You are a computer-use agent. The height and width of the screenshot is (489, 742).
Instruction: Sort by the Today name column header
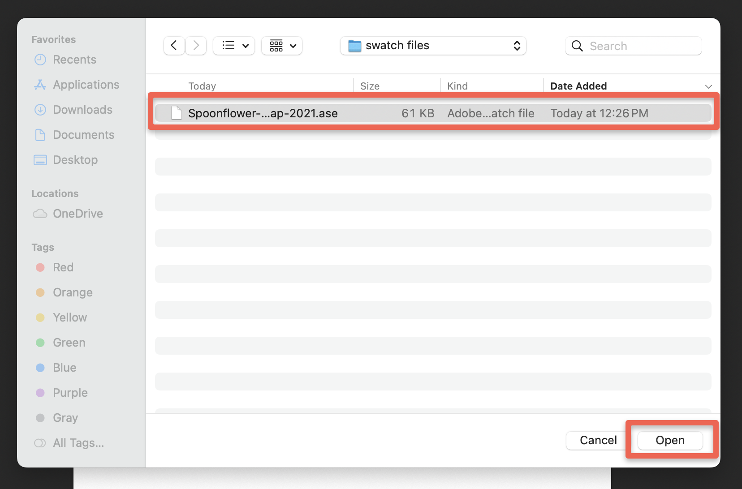coord(202,86)
